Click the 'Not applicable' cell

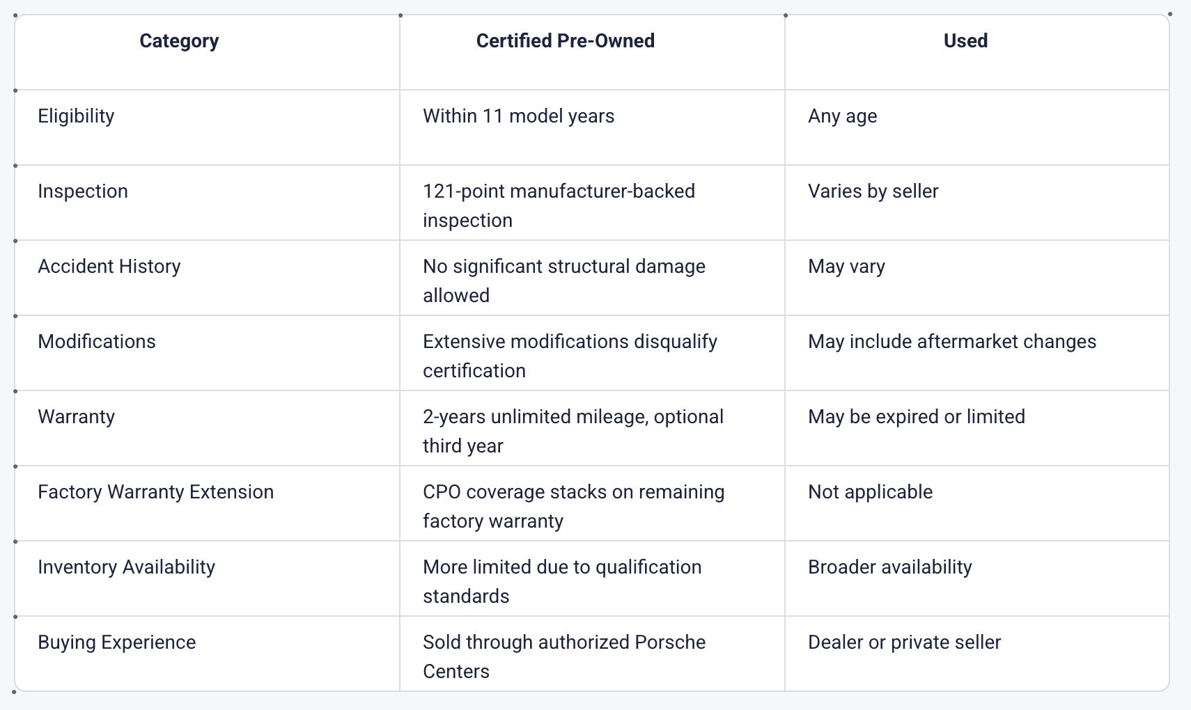pos(870,492)
